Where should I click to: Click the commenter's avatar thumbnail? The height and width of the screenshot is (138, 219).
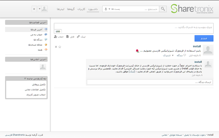click(x=208, y=64)
